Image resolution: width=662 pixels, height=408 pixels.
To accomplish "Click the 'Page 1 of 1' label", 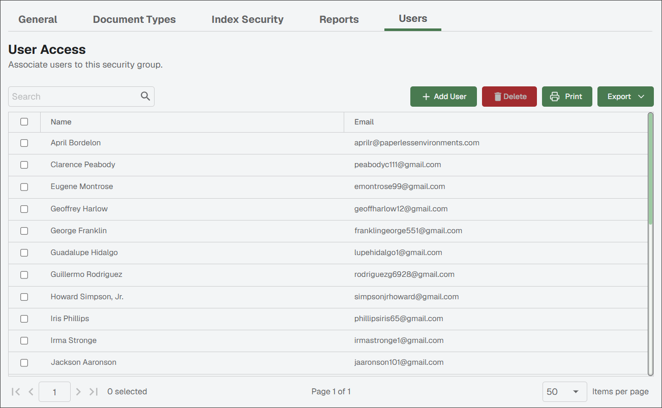I will click(331, 392).
